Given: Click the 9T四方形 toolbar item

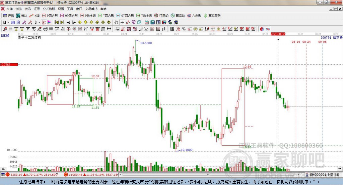Looking at the screenshot, I should point(125,16).
